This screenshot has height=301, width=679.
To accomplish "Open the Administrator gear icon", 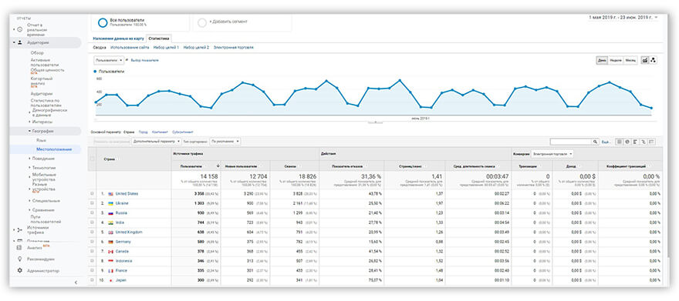I will (19, 270).
